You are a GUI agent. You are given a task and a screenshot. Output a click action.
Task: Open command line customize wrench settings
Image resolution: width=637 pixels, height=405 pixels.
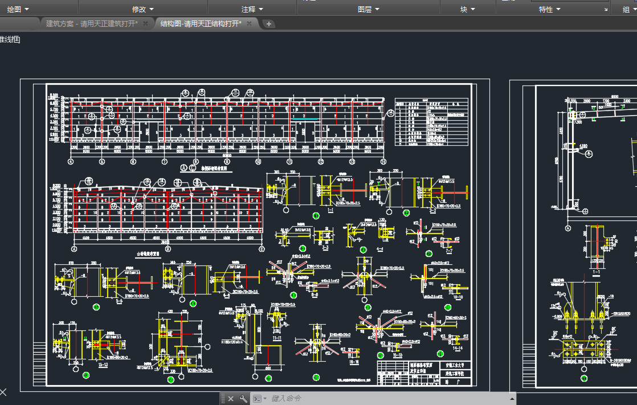(244, 399)
